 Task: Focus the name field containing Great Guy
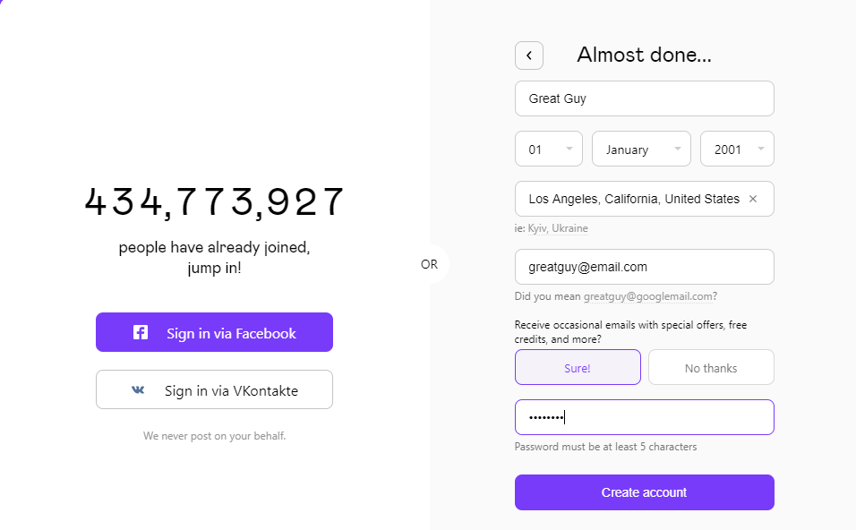click(644, 98)
